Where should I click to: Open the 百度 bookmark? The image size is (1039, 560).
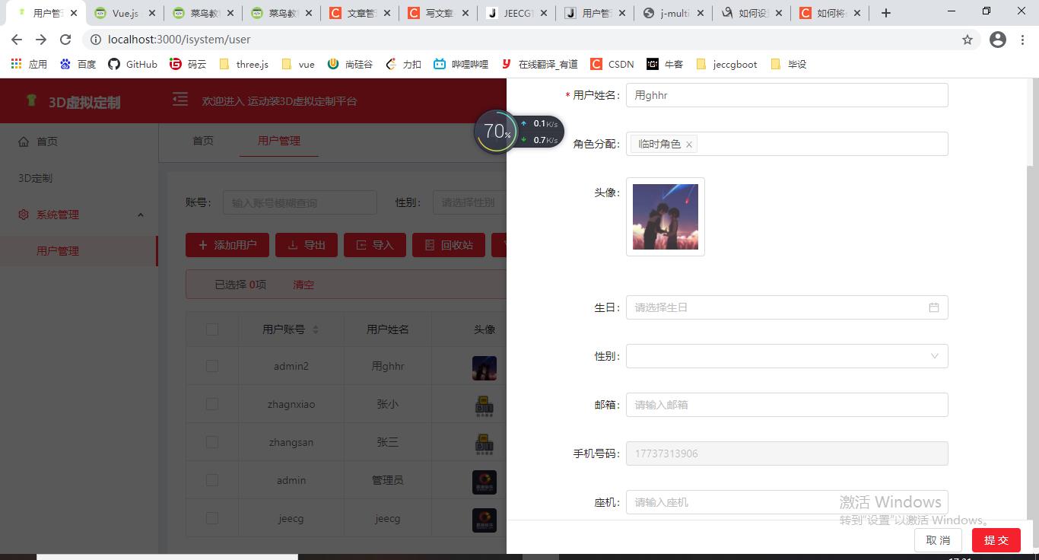78,64
